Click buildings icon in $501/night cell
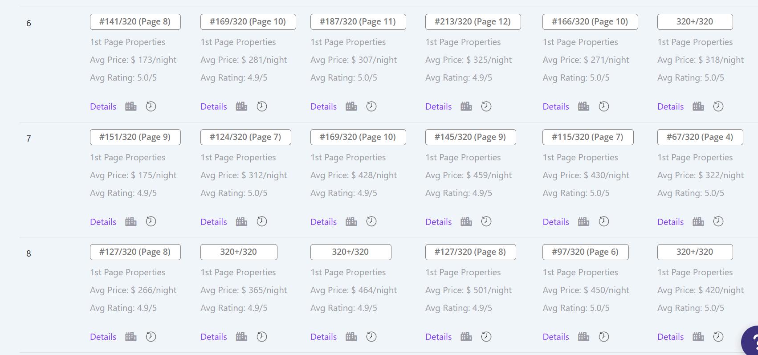This screenshot has width=758, height=355. click(x=466, y=337)
